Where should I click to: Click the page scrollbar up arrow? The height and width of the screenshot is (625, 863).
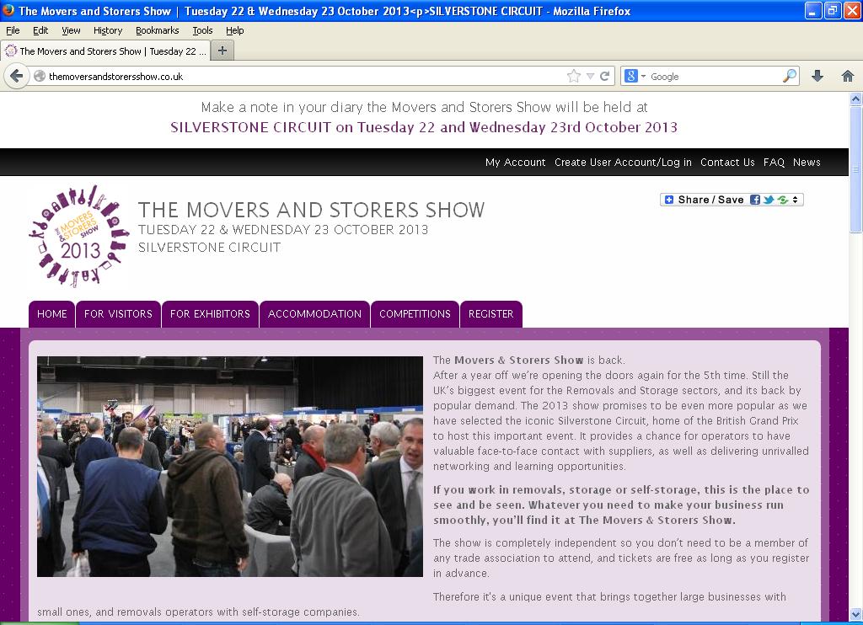(x=855, y=99)
